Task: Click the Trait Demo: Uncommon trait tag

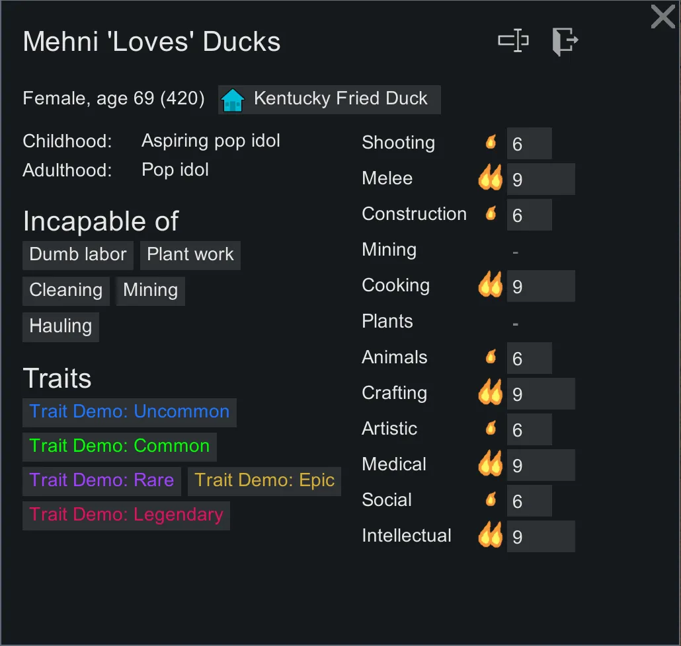Action: pos(130,412)
